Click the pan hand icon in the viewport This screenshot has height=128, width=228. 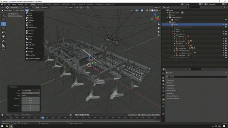pos(159,28)
